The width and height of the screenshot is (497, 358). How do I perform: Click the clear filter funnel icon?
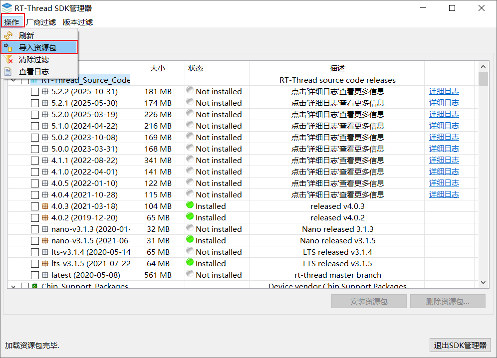pos(8,59)
